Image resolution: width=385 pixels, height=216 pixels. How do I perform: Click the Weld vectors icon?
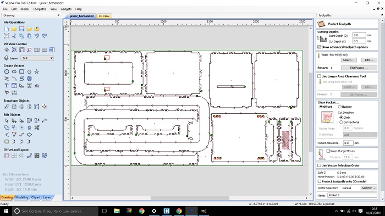click(7, 128)
